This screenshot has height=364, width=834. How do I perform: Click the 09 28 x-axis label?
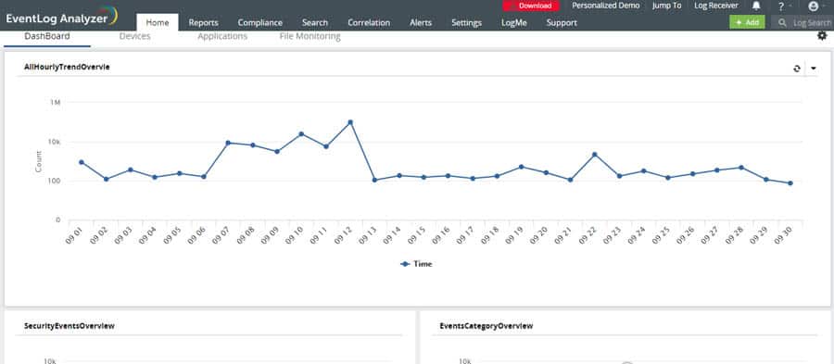pyautogui.click(x=735, y=235)
